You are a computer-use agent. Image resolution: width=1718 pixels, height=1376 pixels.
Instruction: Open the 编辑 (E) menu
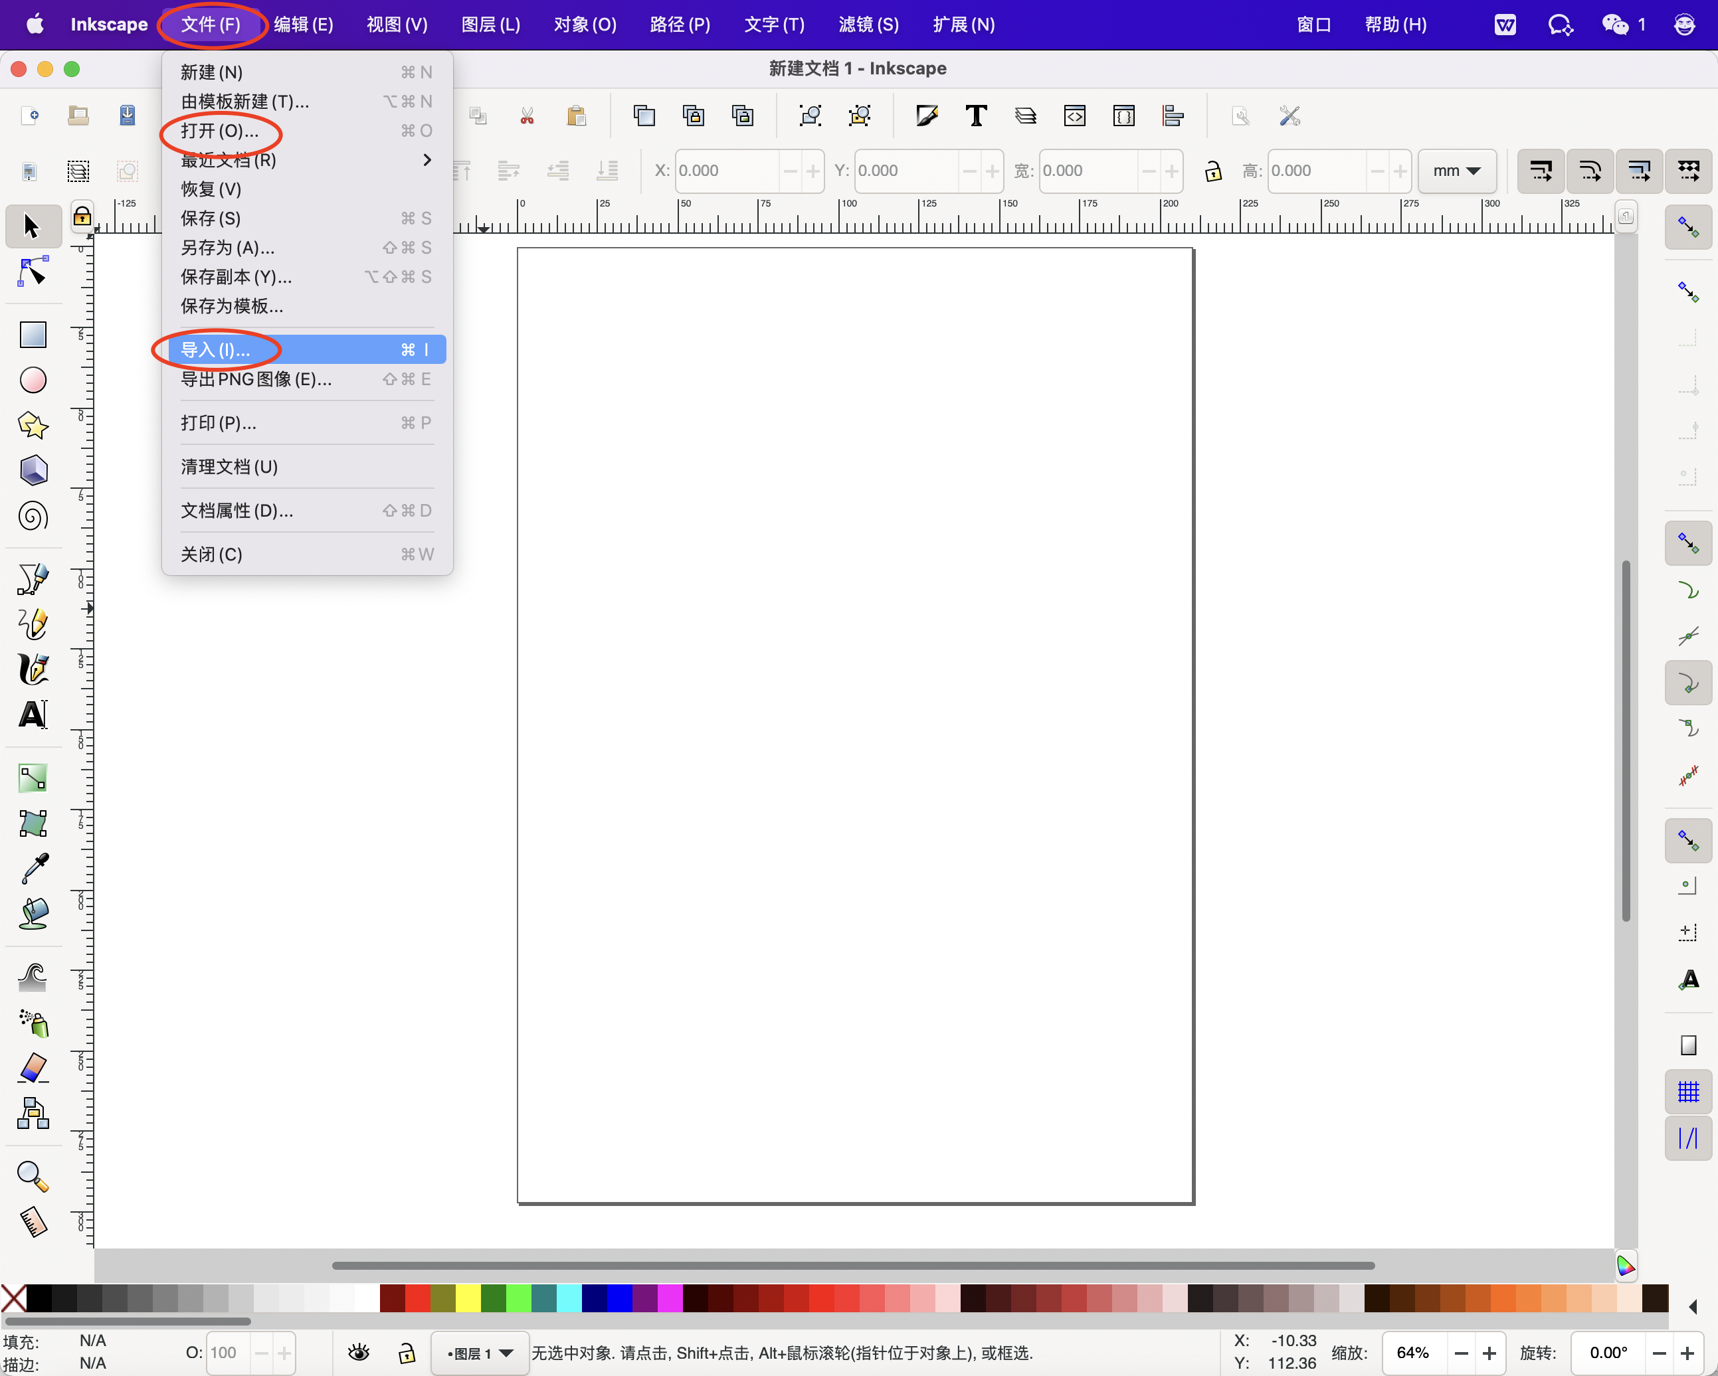coord(304,24)
